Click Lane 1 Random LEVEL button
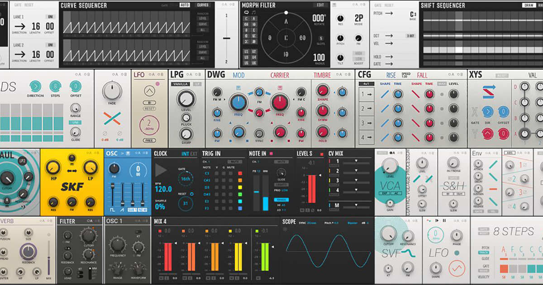This screenshot has height=285, width=543. pos(203,18)
